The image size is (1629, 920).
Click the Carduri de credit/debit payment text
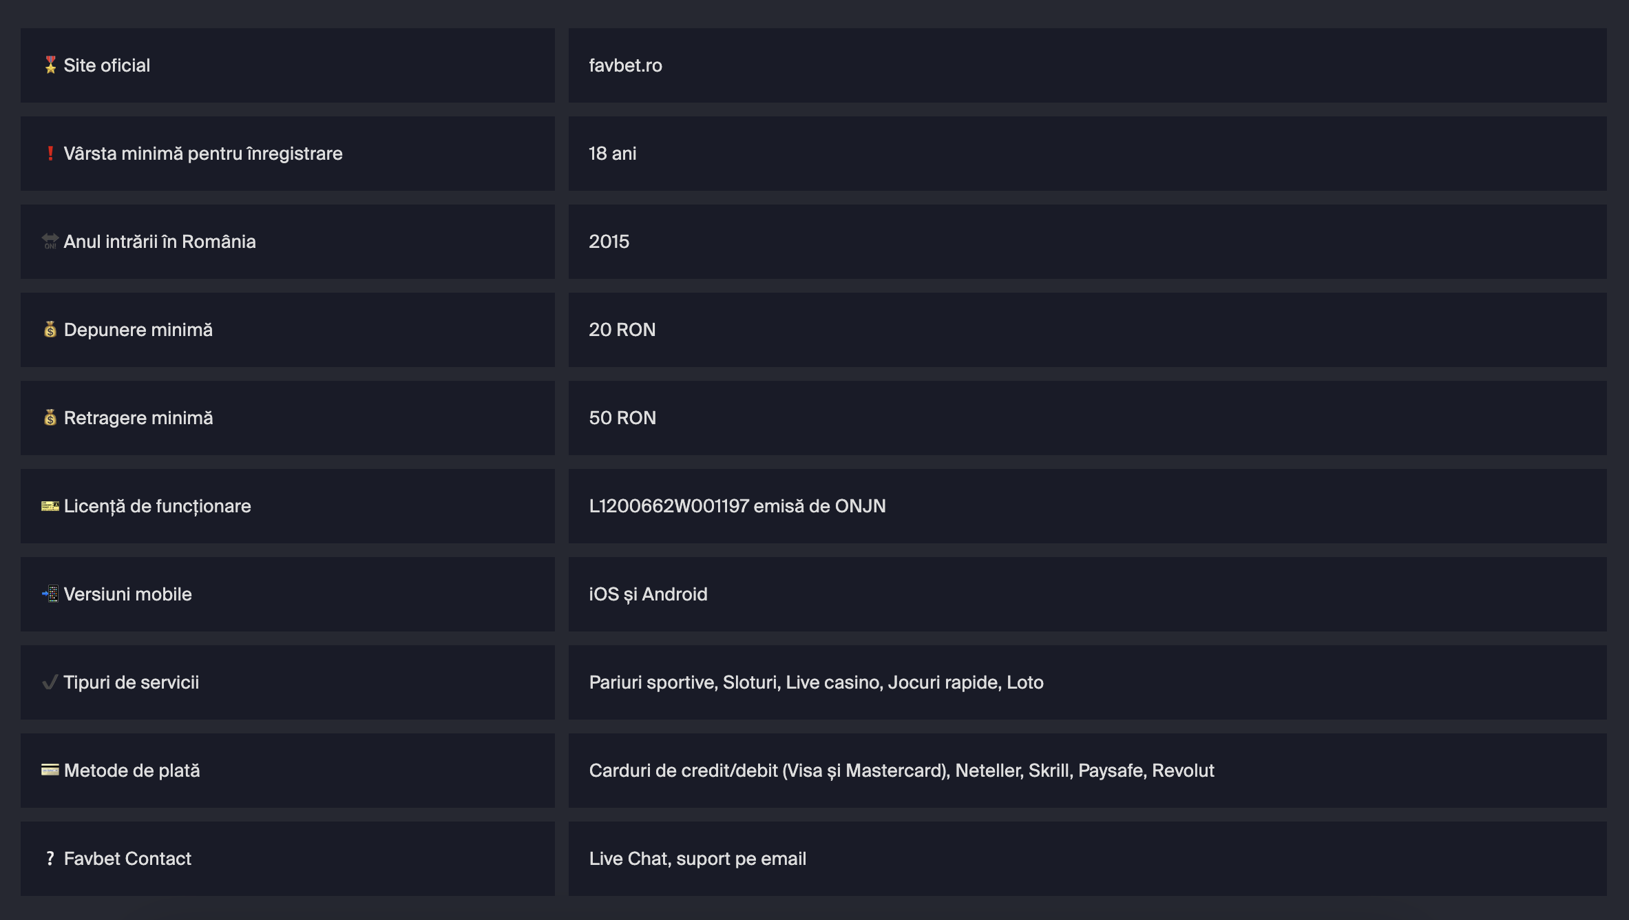[x=683, y=771]
